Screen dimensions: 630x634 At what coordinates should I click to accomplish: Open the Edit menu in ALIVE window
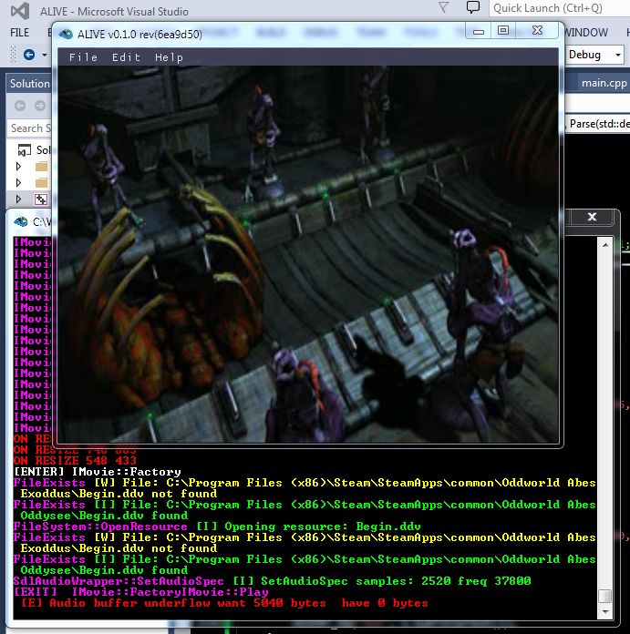point(126,57)
